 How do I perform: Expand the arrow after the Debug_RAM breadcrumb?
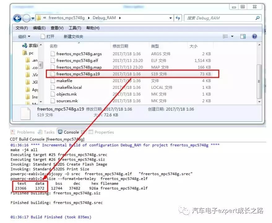(x=120, y=18)
